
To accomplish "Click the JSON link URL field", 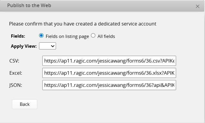I will click(x=109, y=85).
